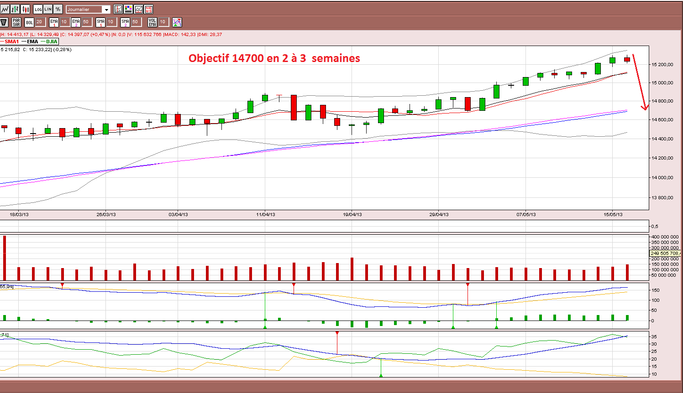
Task: Click the Bollinger period field showing 20
Action: (x=40, y=22)
